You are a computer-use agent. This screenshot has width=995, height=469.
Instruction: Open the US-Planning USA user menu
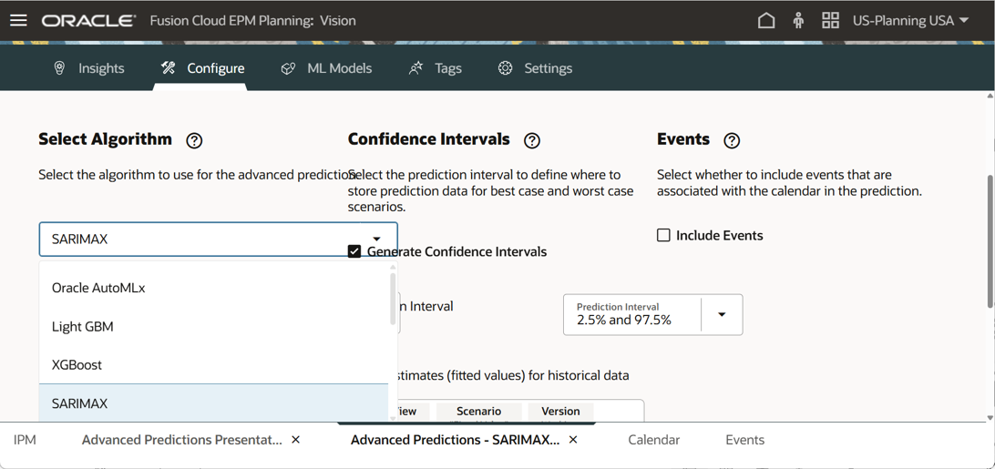[910, 21]
